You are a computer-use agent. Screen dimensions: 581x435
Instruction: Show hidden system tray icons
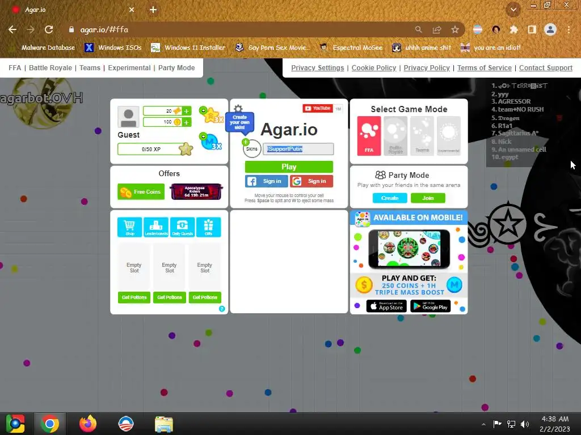[483, 424]
